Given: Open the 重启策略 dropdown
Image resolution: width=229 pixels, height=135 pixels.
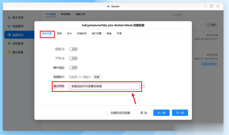Looking at the screenshot, I should (x=104, y=86).
